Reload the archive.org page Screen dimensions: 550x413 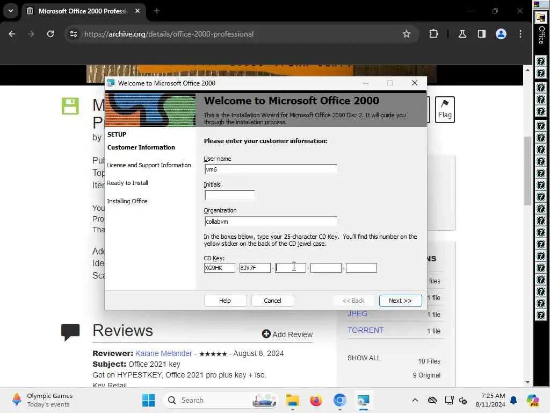pos(50,34)
